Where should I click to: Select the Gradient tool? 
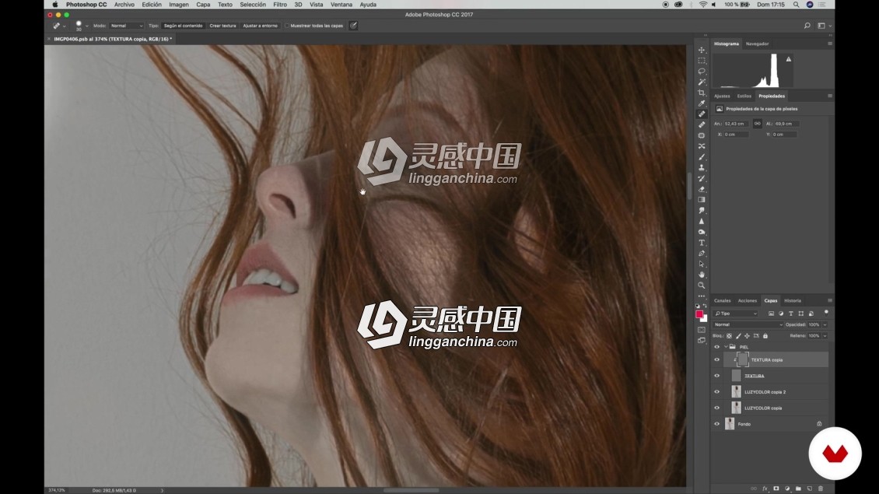point(702,200)
